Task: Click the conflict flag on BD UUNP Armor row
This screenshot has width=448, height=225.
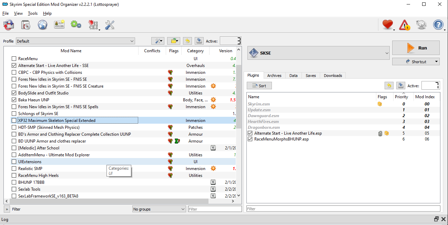Action: (x=177, y=141)
